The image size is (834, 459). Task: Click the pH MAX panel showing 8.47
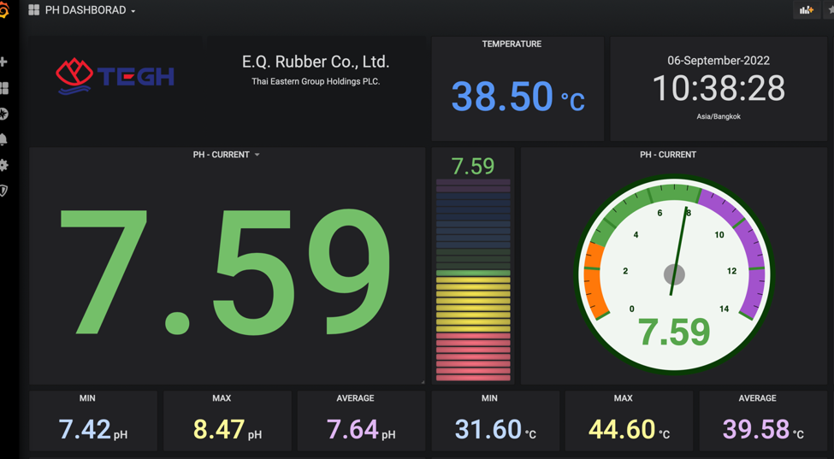coord(227,421)
